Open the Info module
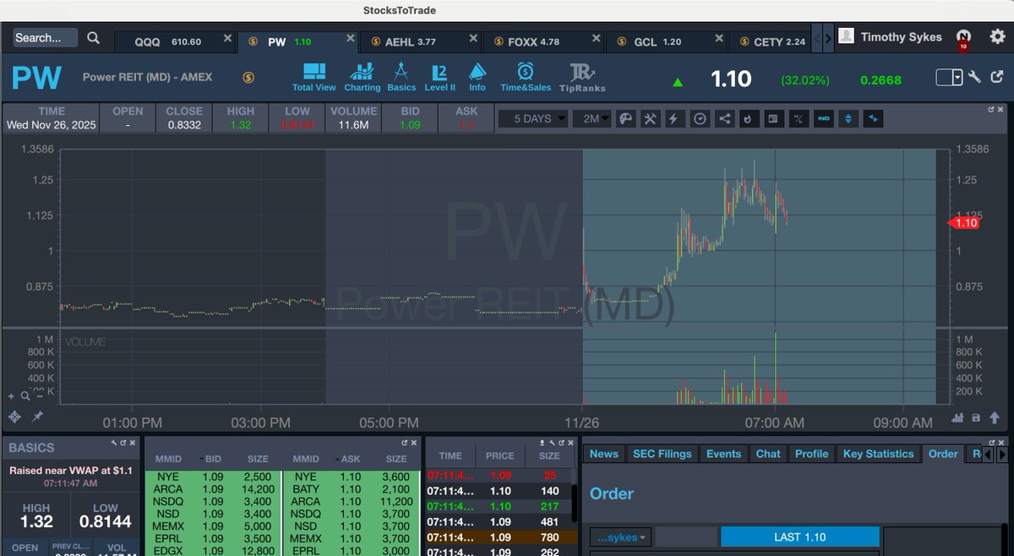The image size is (1014, 556). (x=477, y=76)
